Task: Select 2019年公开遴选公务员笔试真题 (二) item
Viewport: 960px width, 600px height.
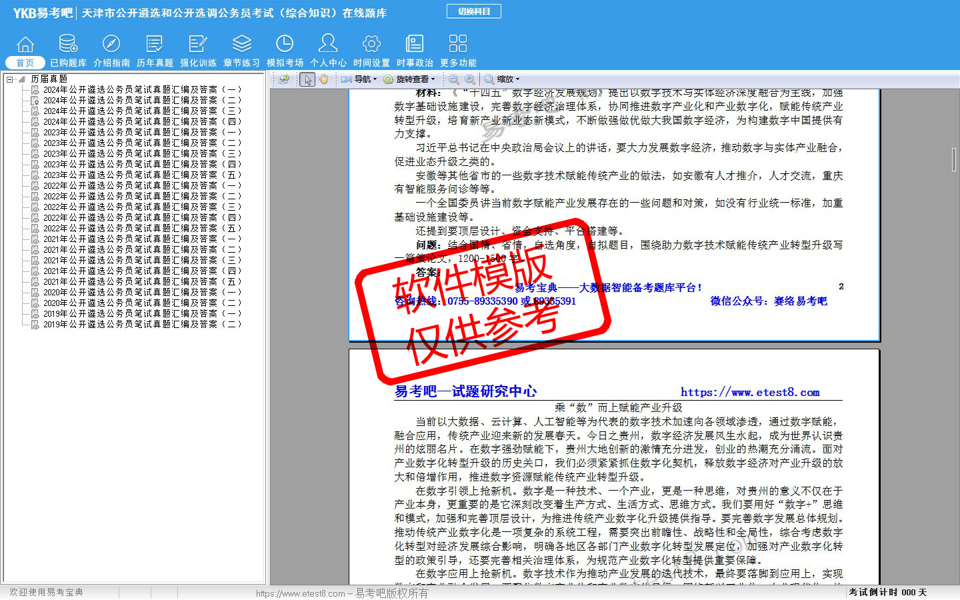Action: (141, 324)
